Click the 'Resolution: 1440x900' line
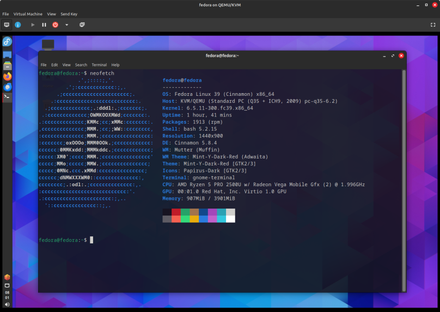Image resolution: width=440 pixels, height=312 pixels. [x=193, y=136]
